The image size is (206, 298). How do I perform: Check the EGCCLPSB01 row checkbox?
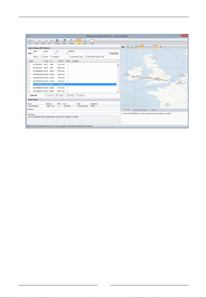(29, 65)
